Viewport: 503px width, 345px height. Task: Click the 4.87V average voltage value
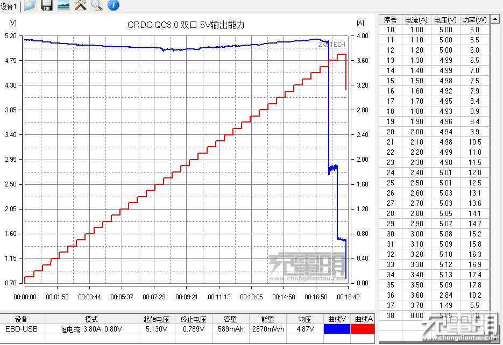pyautogui.click(x=305, y=329)
